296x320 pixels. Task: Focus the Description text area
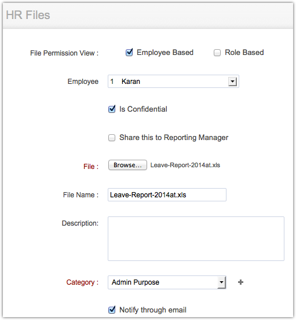pos(196,238)
